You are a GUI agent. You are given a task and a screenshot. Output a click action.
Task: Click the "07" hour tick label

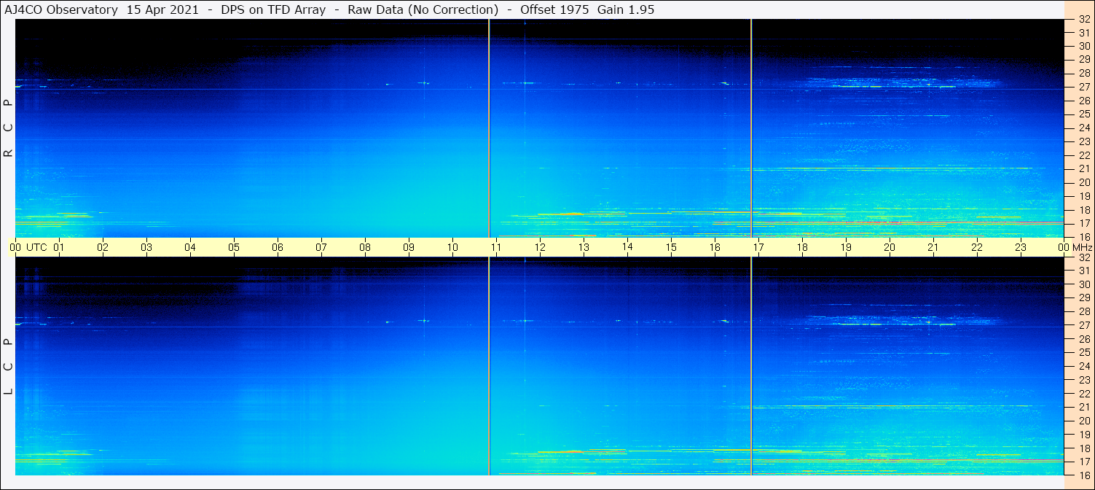pyautogui.click(x=321, y=247)
